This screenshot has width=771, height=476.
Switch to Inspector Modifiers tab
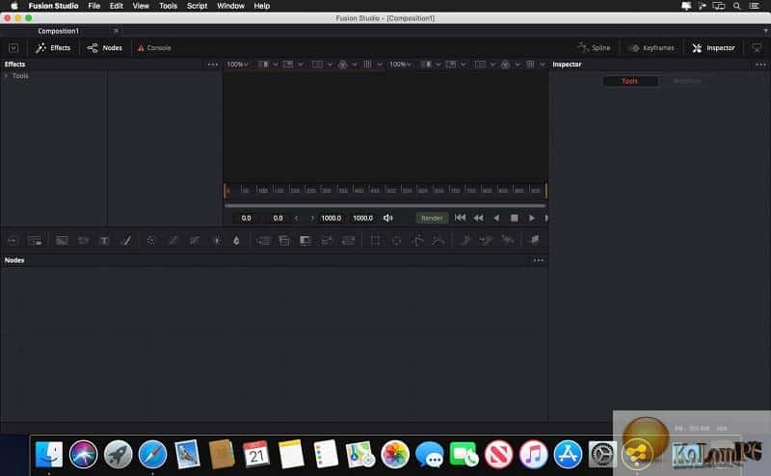coord(687,81)
